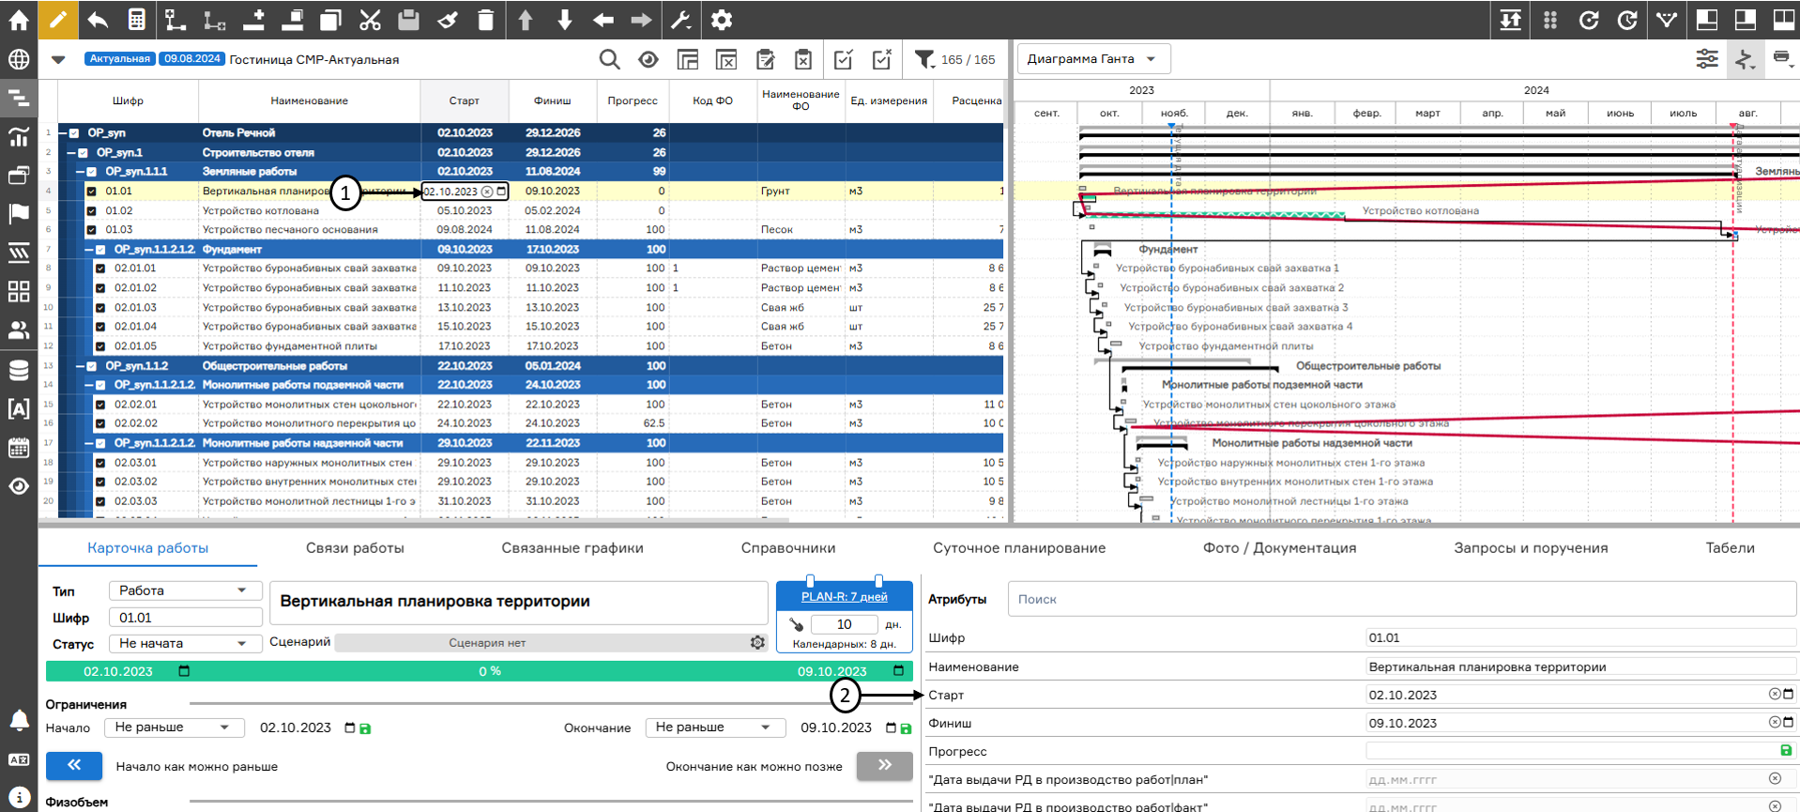Viewport: 1800px width, 812px height.
Task: Switch to the Связи работы tab
Action: click(355, 548)
